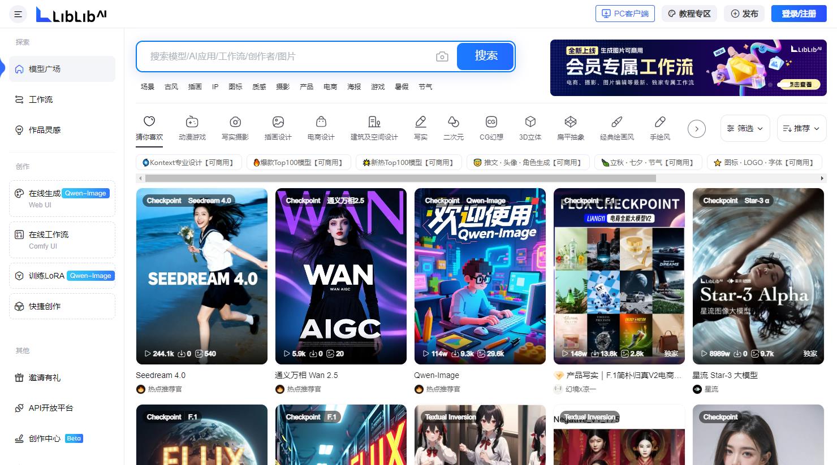
Task: Expand more categories with right arrow
Action: click(x=696, y=129)
